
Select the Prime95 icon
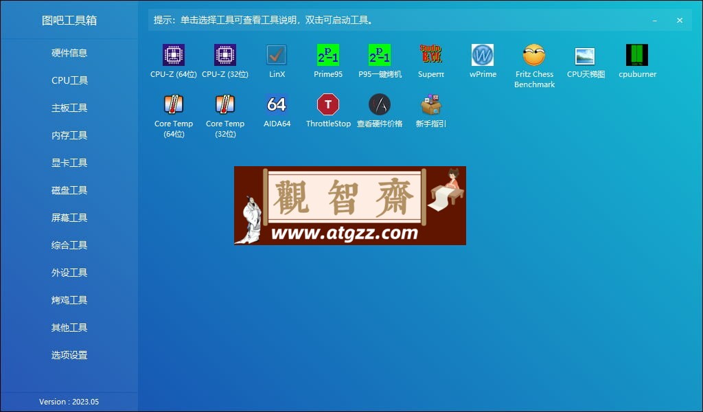click(328, 55)
